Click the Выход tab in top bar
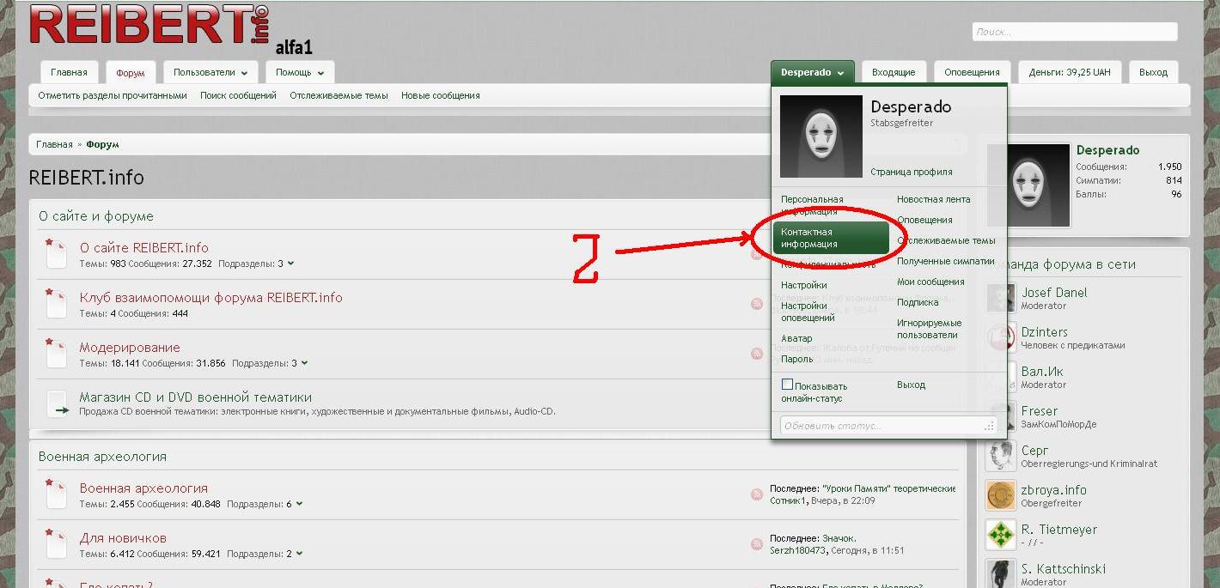 [x=1153, y=73]
